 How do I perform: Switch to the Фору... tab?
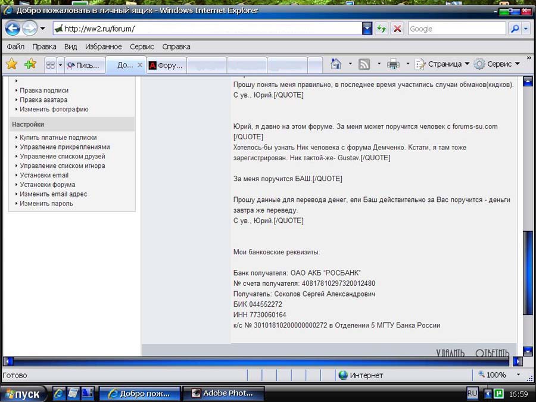click(166, 66)
